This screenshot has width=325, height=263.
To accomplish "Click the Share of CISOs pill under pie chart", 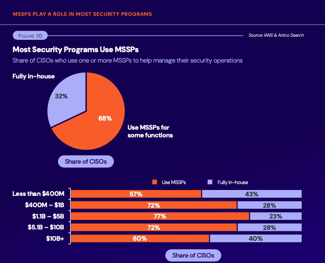I will point(86,161).
